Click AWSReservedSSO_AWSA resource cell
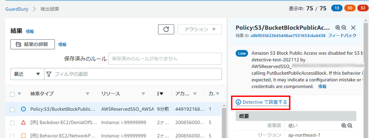369x138 pixels. coord(127,109)
